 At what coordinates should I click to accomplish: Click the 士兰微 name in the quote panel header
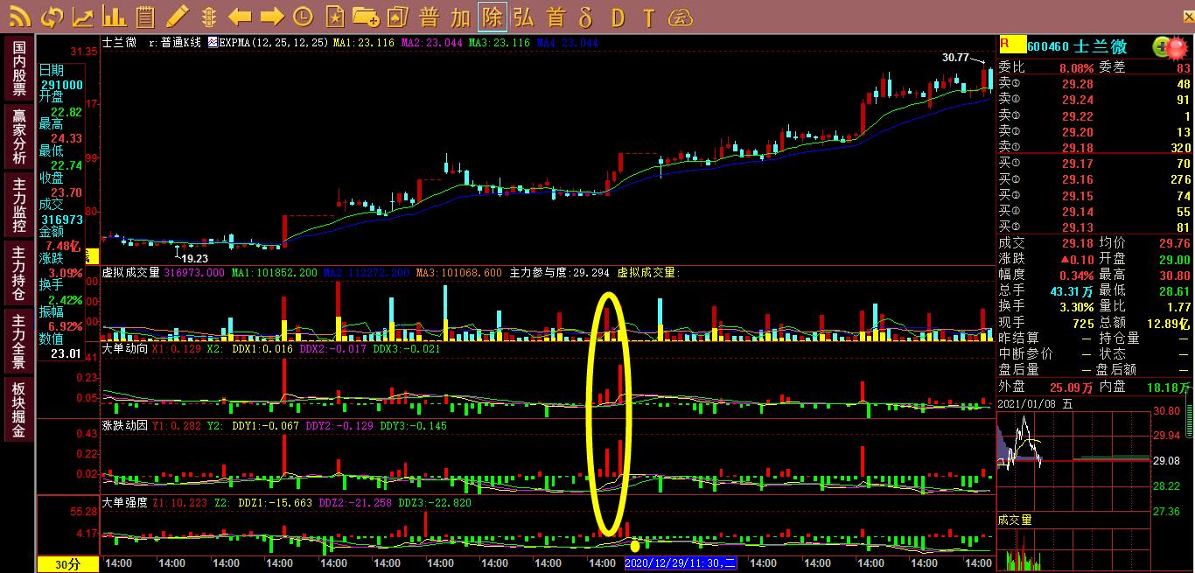tap(1100, 46)
